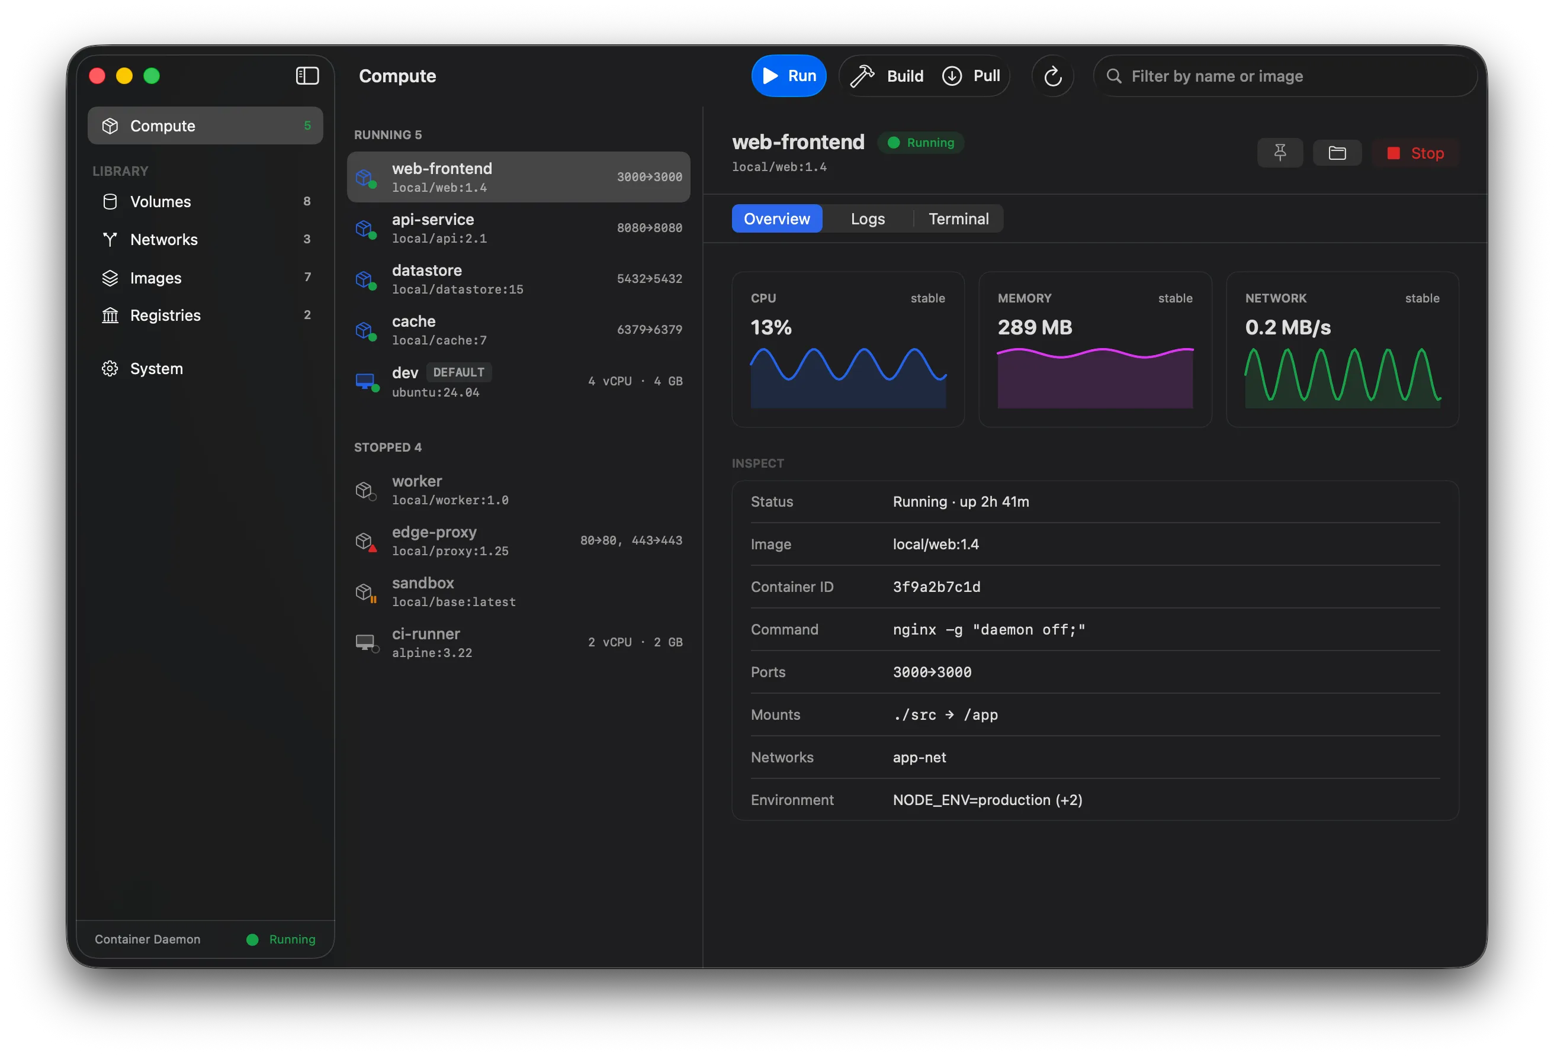Click the datastore container icon

[x=365, y=279]
